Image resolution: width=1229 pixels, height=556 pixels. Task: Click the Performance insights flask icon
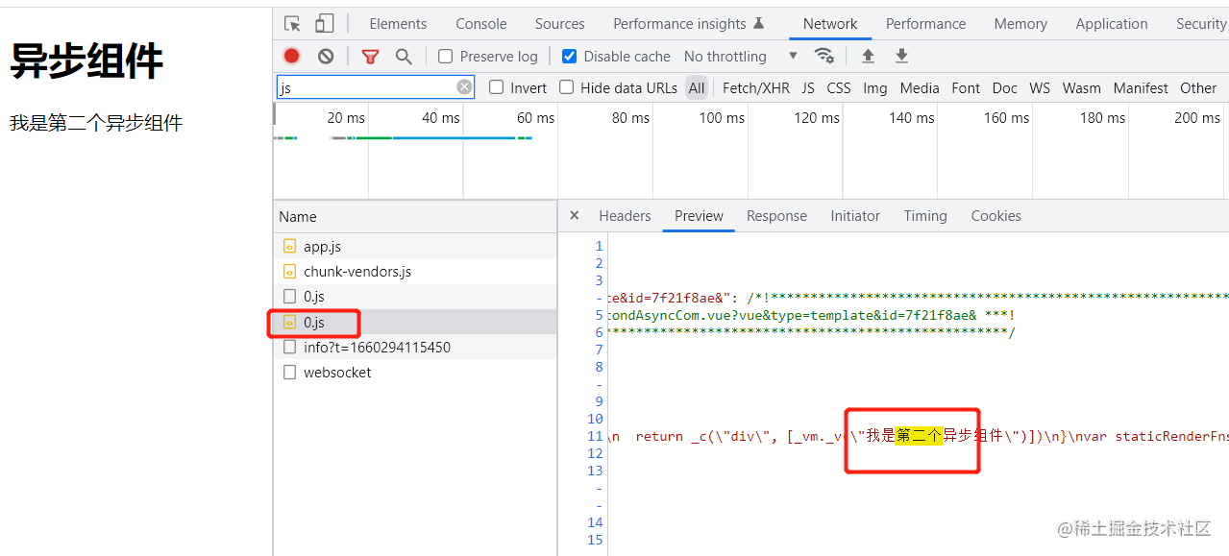point(758,24)
